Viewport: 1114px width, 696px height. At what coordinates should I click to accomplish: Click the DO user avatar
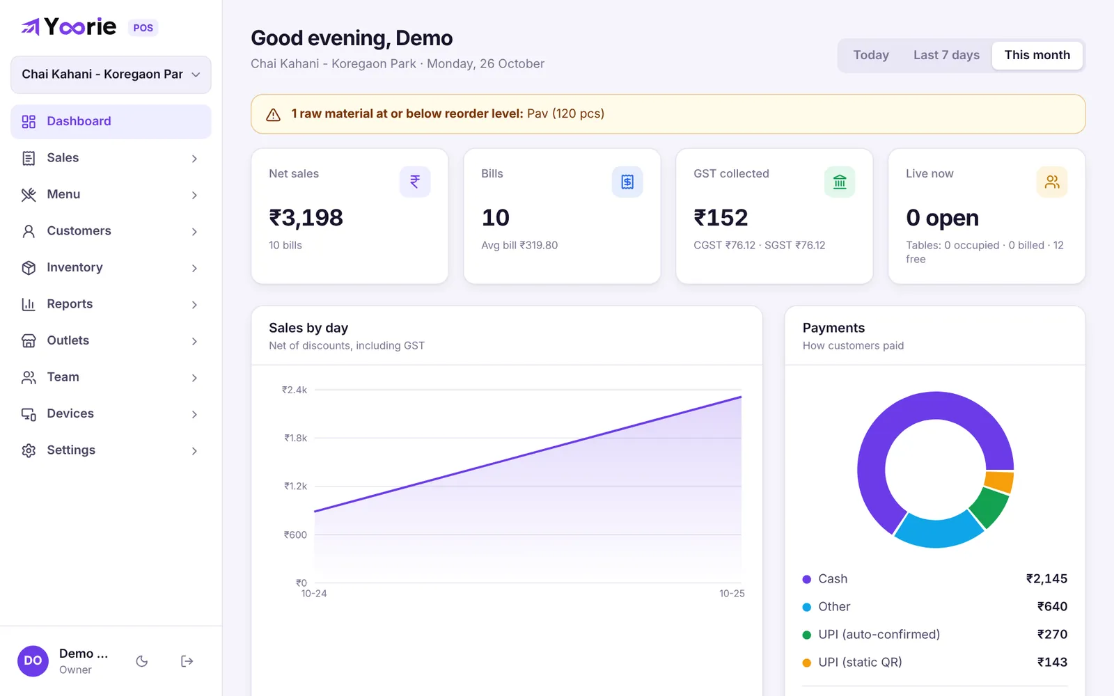(33, 661)
